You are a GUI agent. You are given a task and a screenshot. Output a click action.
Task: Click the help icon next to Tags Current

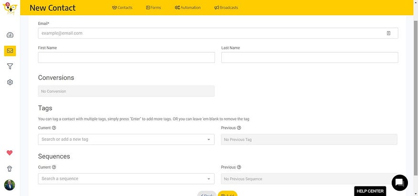click(54, 128)
